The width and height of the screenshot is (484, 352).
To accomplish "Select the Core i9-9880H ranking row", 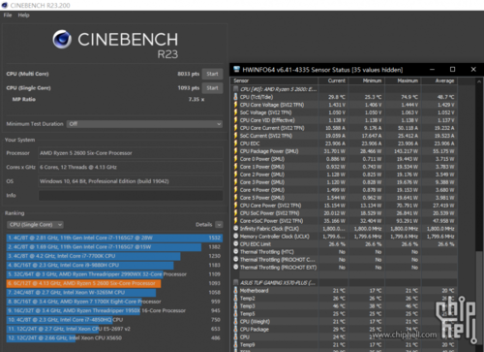I will point(114,265).
